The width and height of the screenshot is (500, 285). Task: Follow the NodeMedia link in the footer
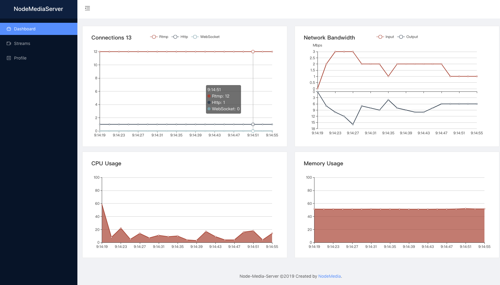point(329,276)
